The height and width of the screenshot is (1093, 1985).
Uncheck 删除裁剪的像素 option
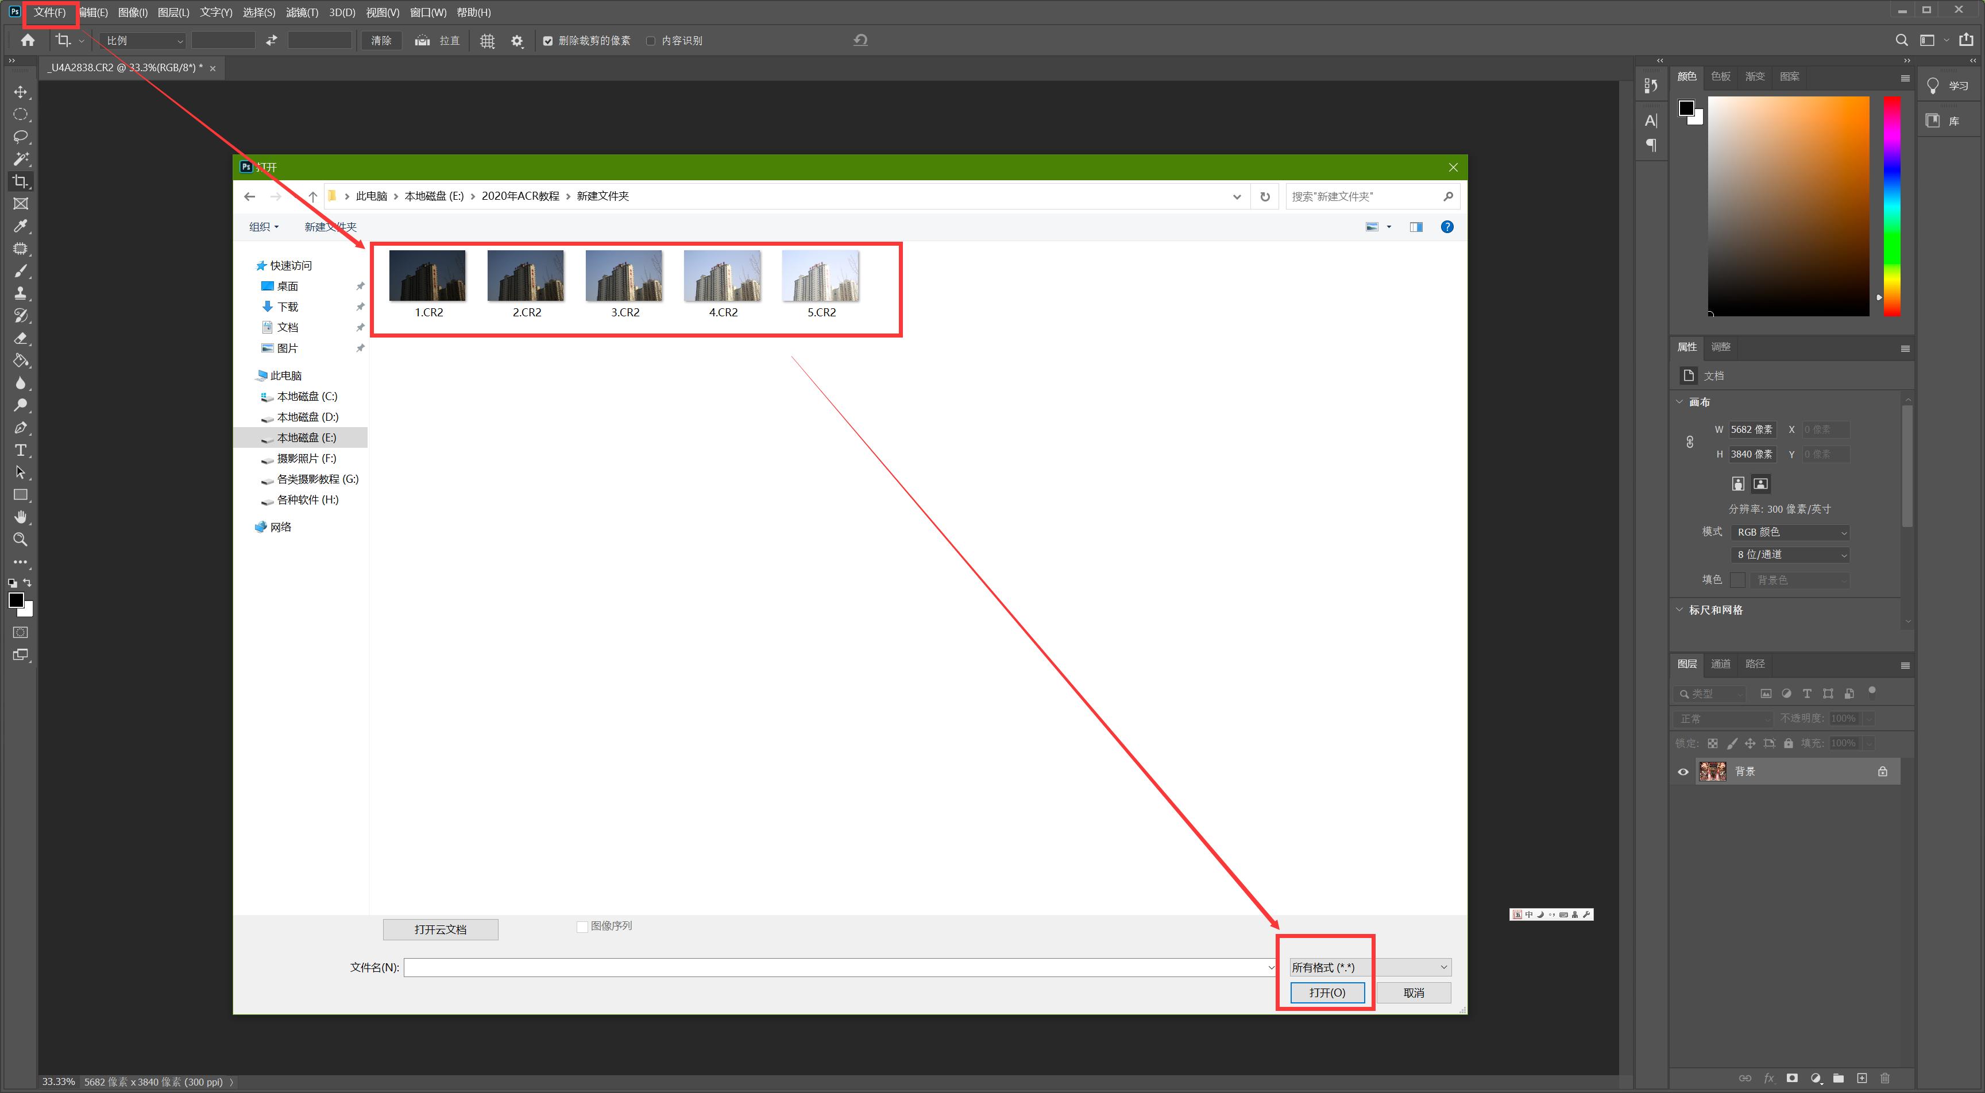coord(548,41)
